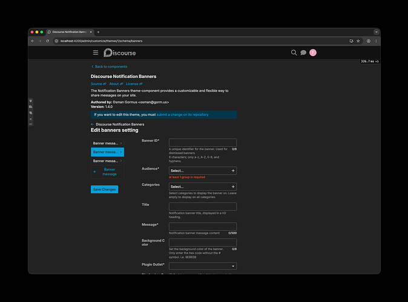Click the plus icon on Audience selector

233,170
